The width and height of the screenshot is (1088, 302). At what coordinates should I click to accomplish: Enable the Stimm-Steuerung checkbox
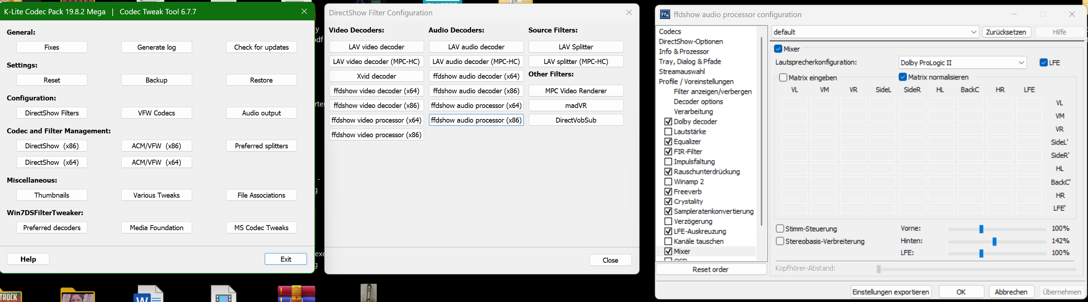tap(780, 229)
